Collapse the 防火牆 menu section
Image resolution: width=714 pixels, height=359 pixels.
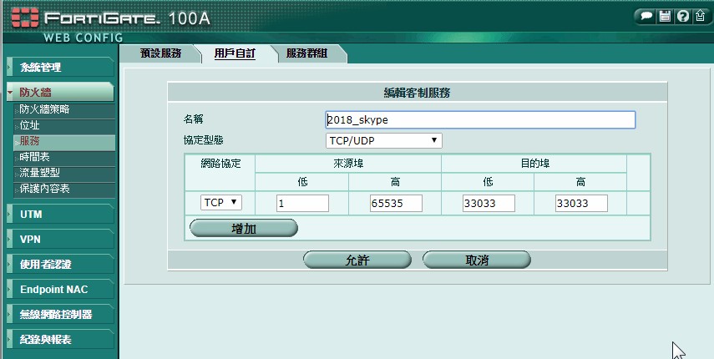(x=61, y=93)
